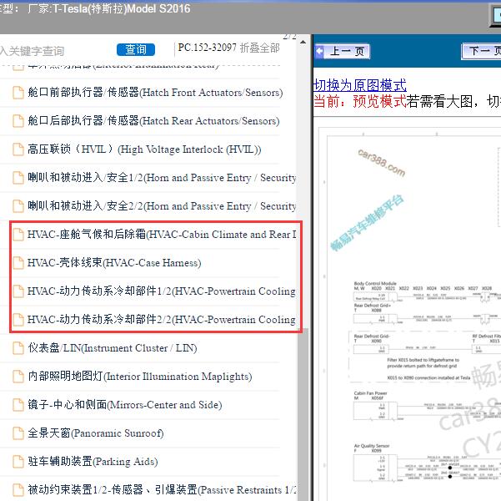Click document icon of Horn Passive Entry 2/2
The height and width of the screenshot is (501, 501).
tap(18, 206)
